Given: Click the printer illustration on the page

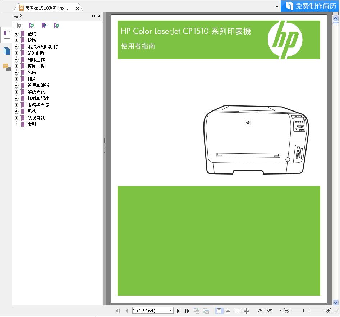Looking at the screenshot, I should click(x=256, y=140).
